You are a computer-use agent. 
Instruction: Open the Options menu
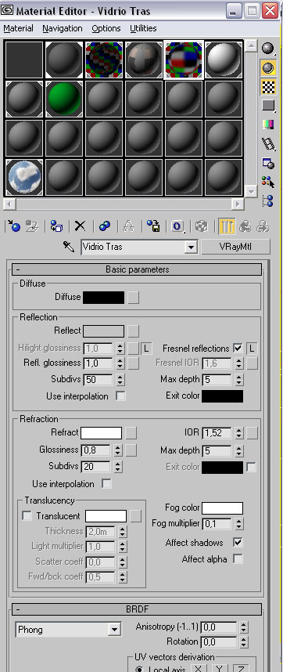[106, 28]
